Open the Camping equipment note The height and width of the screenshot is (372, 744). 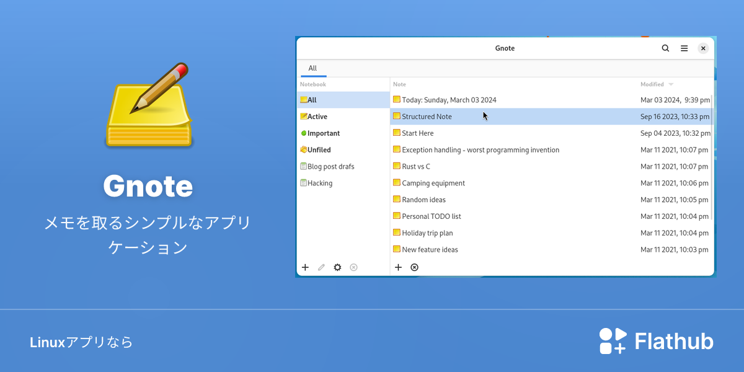pos(433,184)
